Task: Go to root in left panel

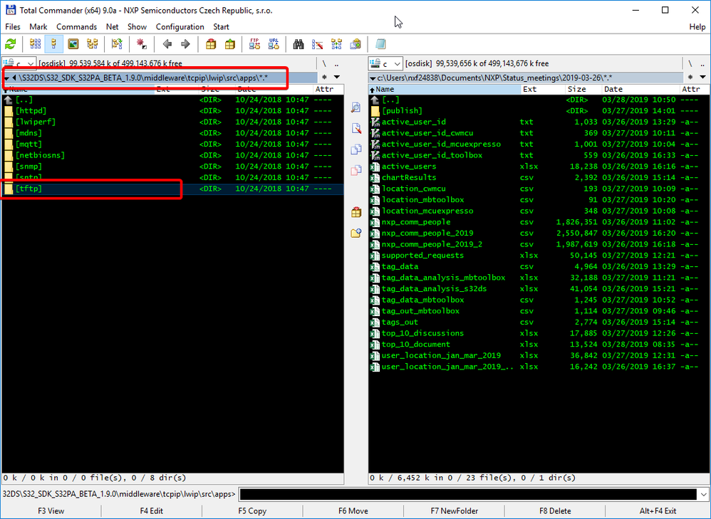Action: [325, 64]
